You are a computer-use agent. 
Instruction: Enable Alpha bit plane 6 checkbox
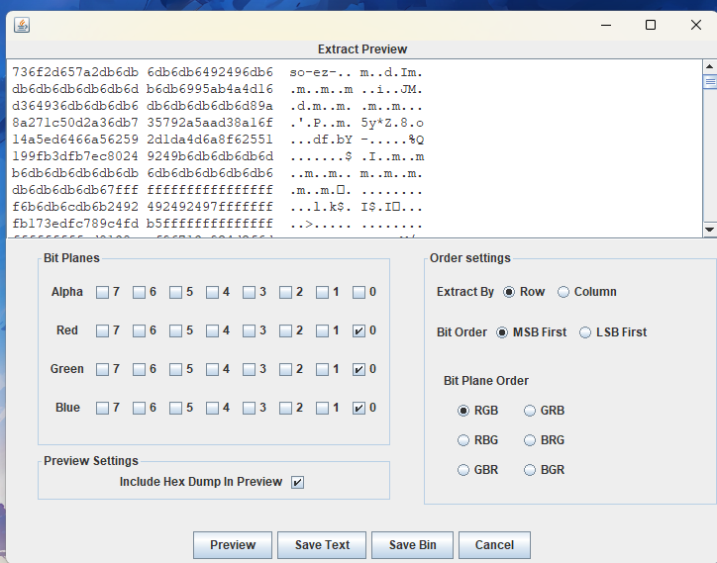139,293
